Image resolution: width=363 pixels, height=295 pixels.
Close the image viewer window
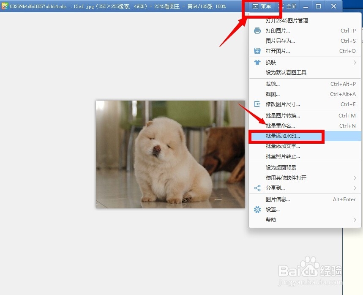click(x=333, y=6)
